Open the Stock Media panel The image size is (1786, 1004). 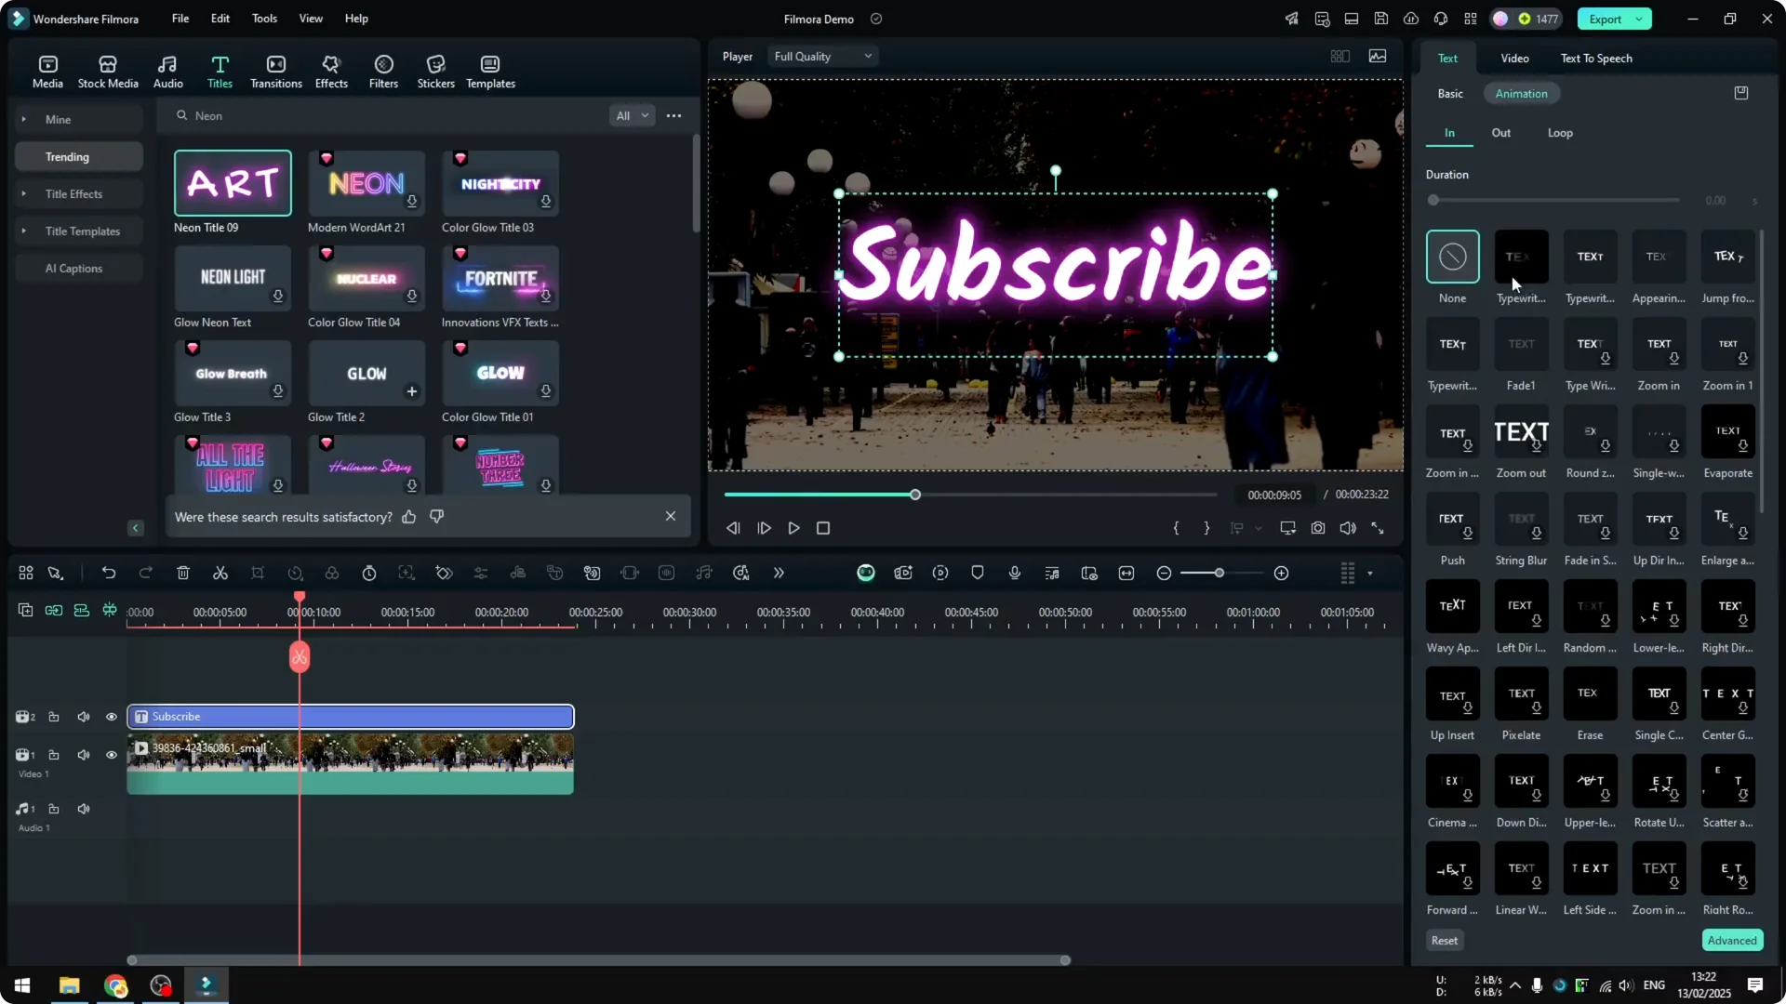click(x=107, y=70)
